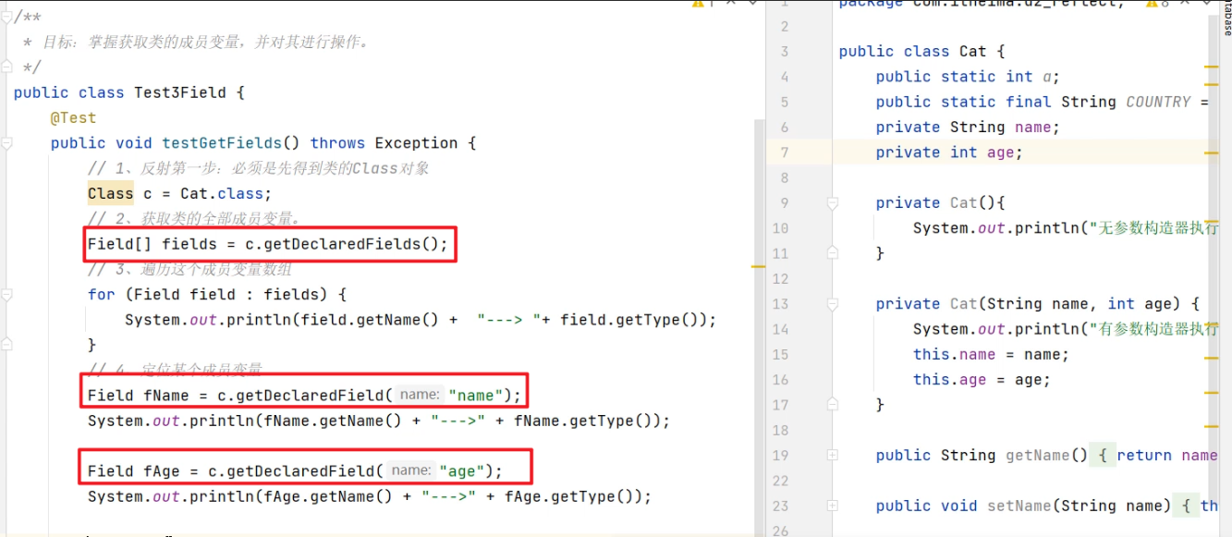Click line number 3 in Cat gutter

coord(784,52)
